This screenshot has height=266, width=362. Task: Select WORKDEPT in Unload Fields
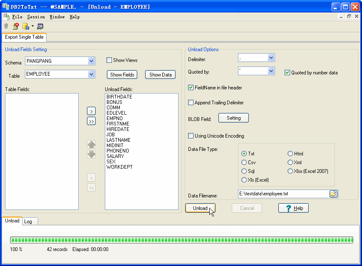[119, 167]
